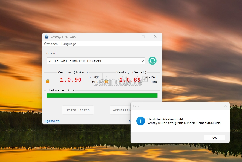This screenshot has height=162, width=242.
Task: Open the Language menu
Action: [69, 44]
